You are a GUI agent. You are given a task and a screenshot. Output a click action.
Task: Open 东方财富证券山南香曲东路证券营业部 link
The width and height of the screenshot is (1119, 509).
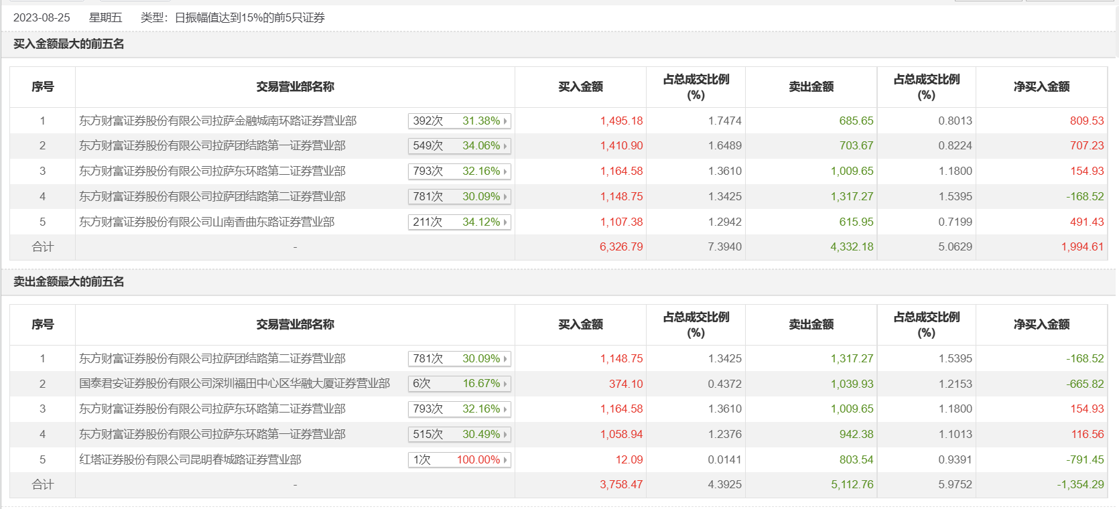(x=207, y=222)
